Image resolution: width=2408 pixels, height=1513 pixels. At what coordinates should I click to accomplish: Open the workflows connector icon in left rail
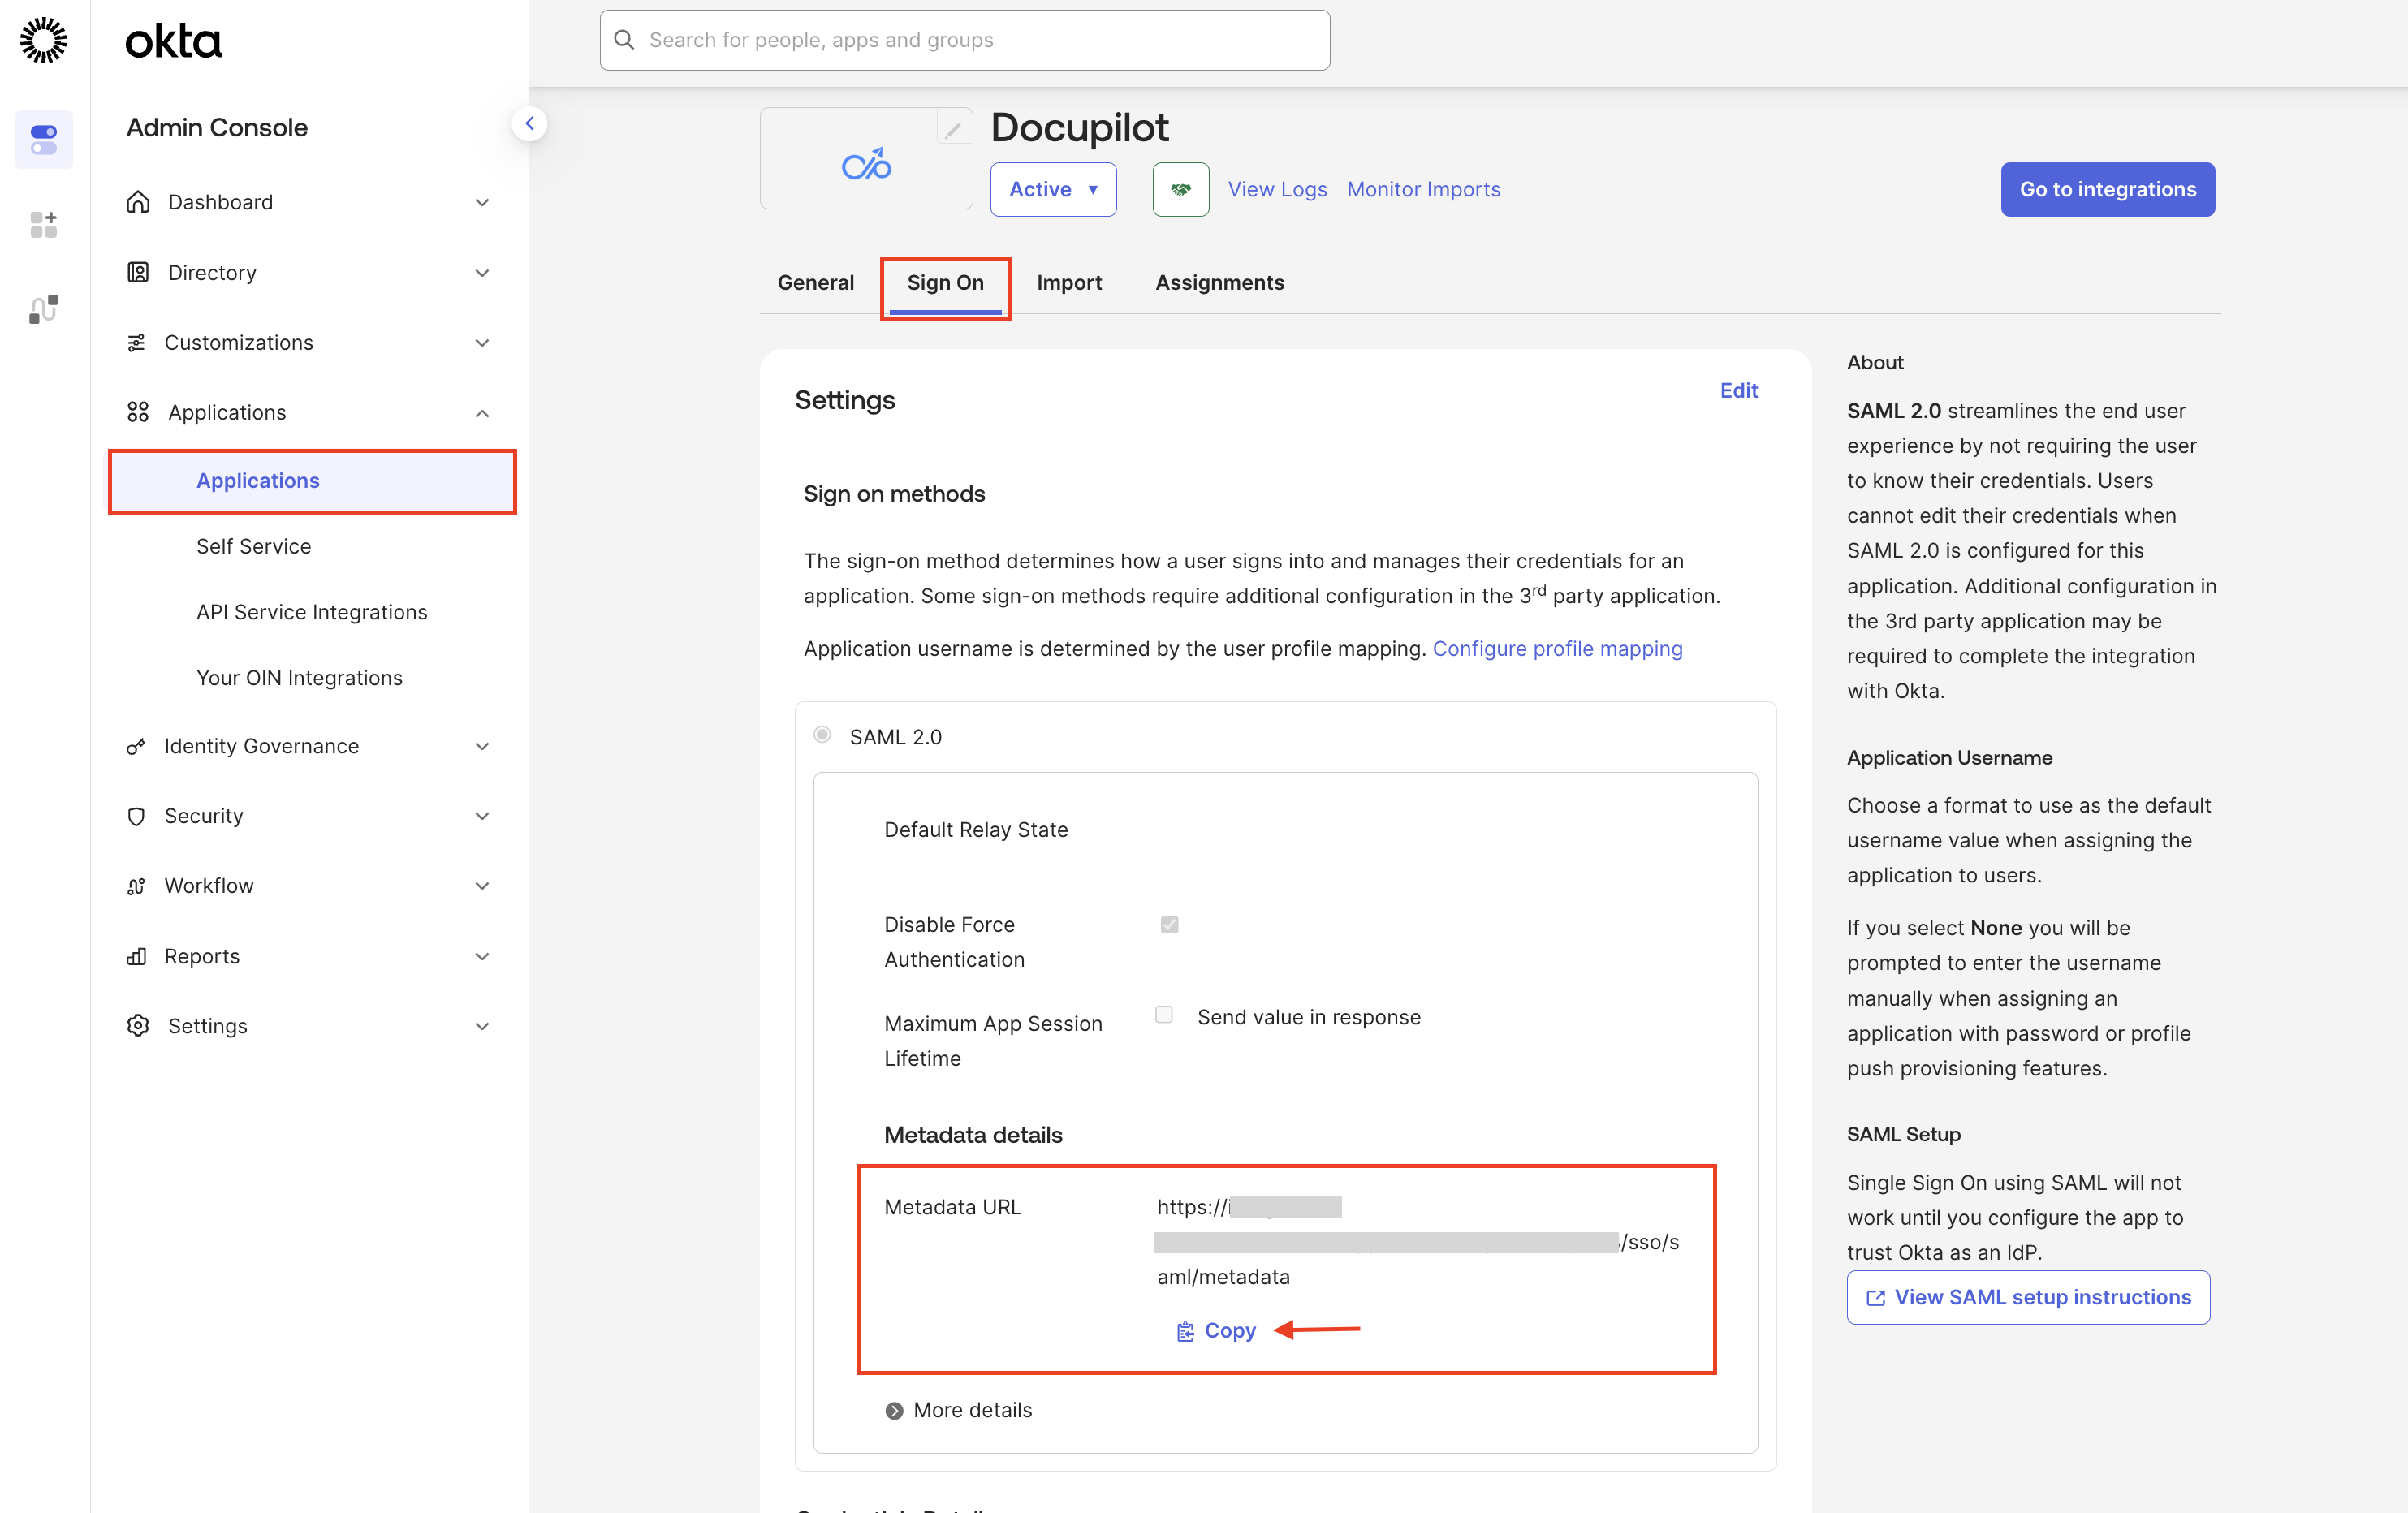click(x=43, y=309)
